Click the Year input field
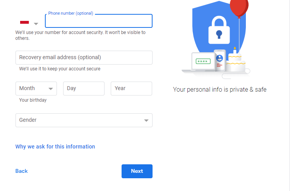 [x=132, y=89]
